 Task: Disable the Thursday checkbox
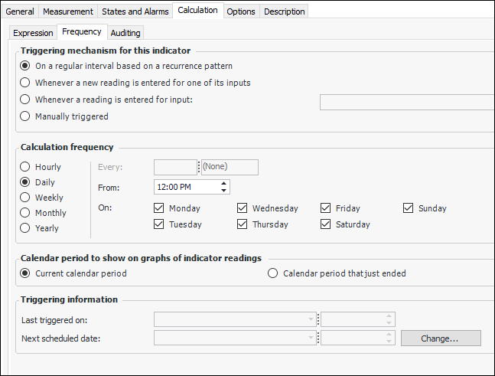pyautogui.click(x=243, y=224)
